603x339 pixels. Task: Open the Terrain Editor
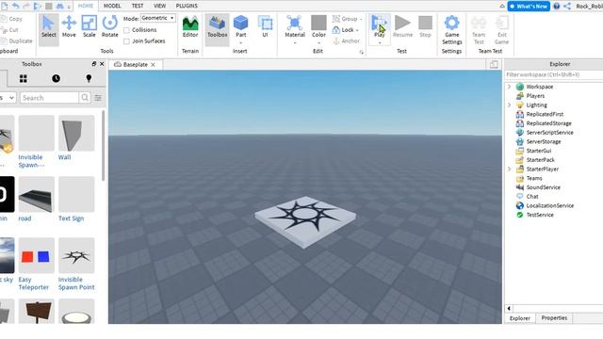click(x=190, y=26)
